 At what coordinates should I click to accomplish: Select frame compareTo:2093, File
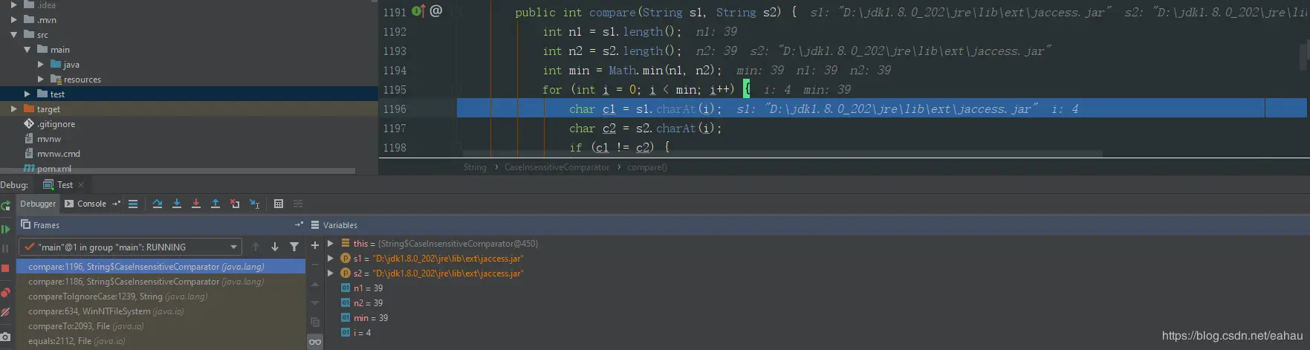pos(160,325)
